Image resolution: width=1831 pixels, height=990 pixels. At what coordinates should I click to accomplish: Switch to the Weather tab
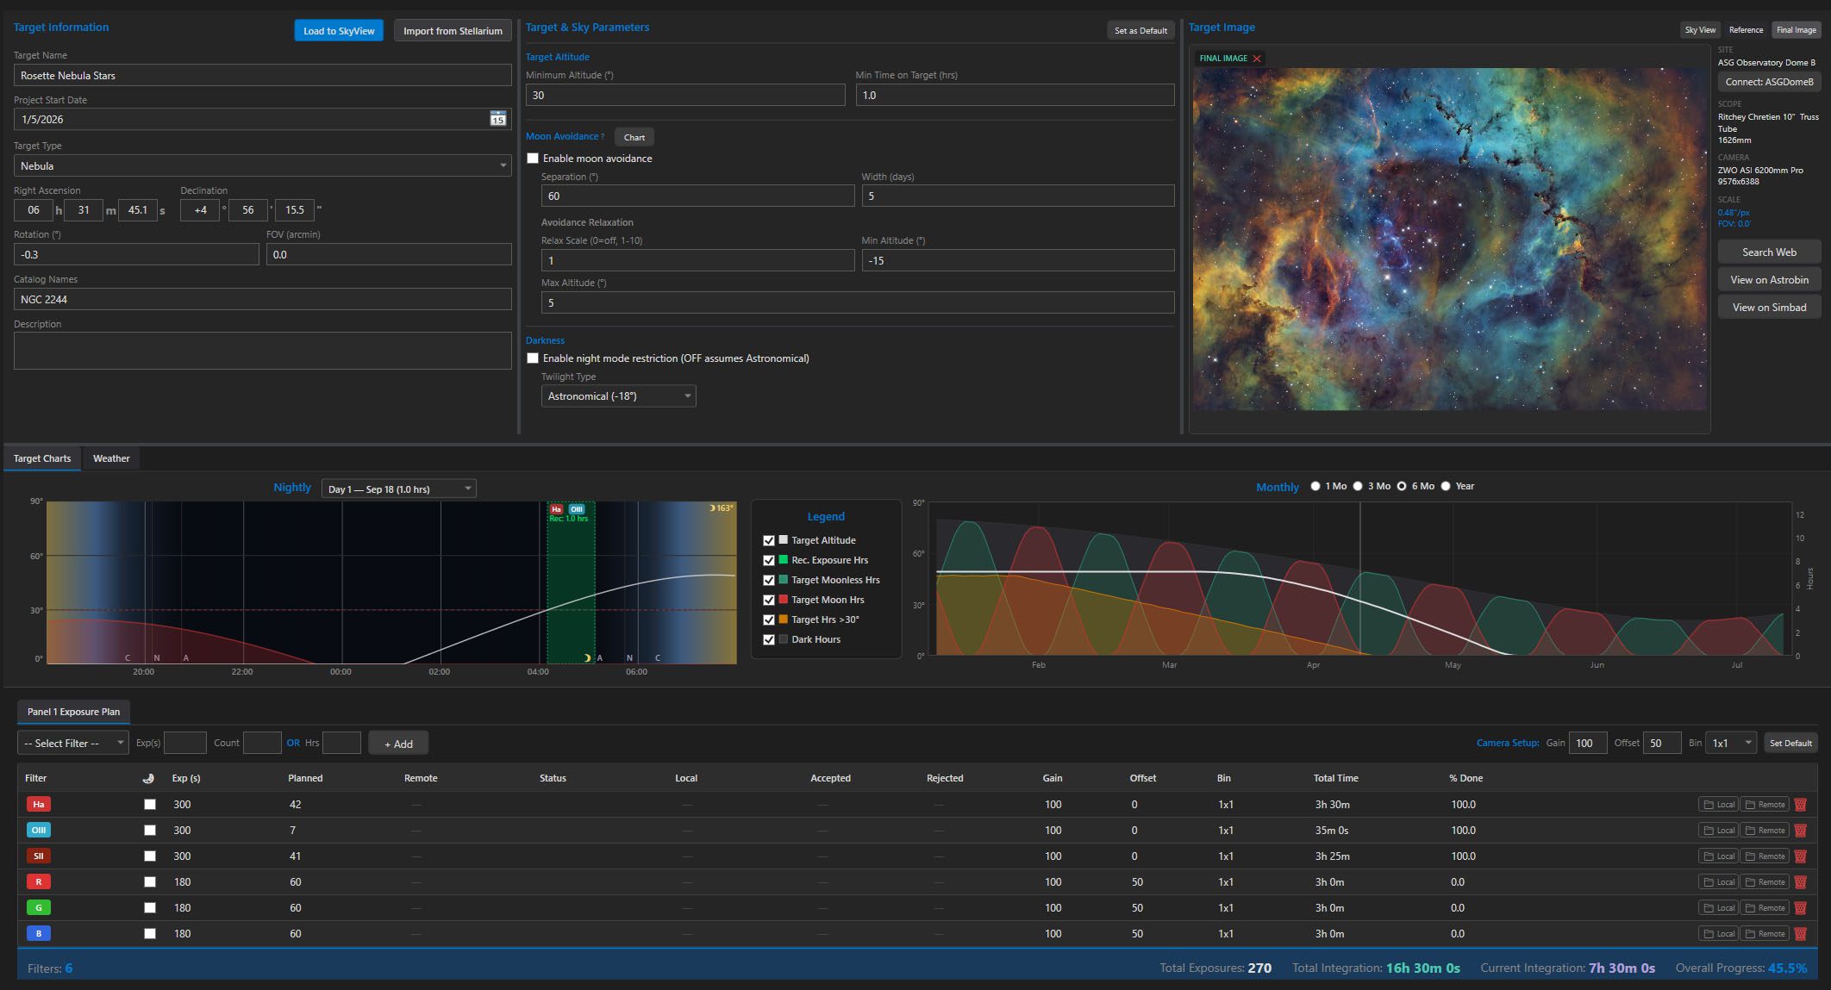111,458
